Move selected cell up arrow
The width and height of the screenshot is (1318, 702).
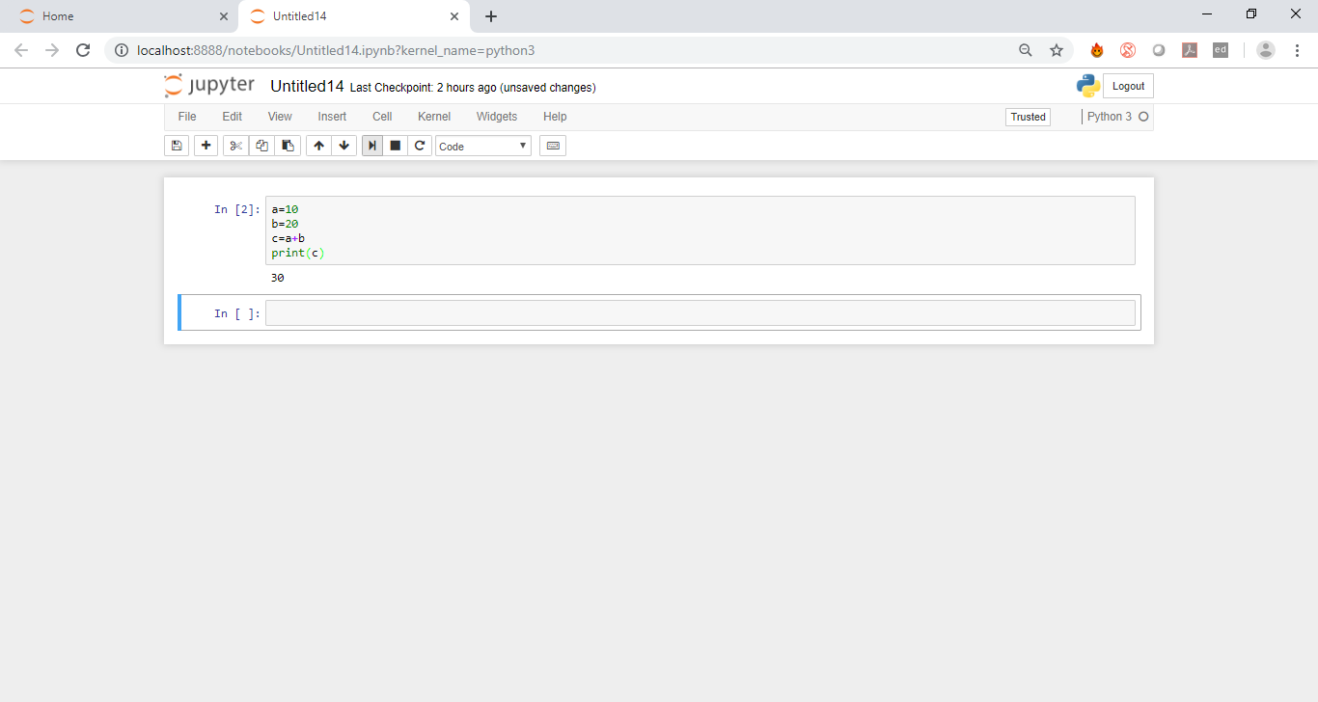click(x=318, y=146)
